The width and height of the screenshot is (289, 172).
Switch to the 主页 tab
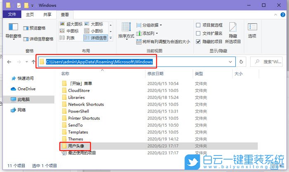tap(30, 14)
